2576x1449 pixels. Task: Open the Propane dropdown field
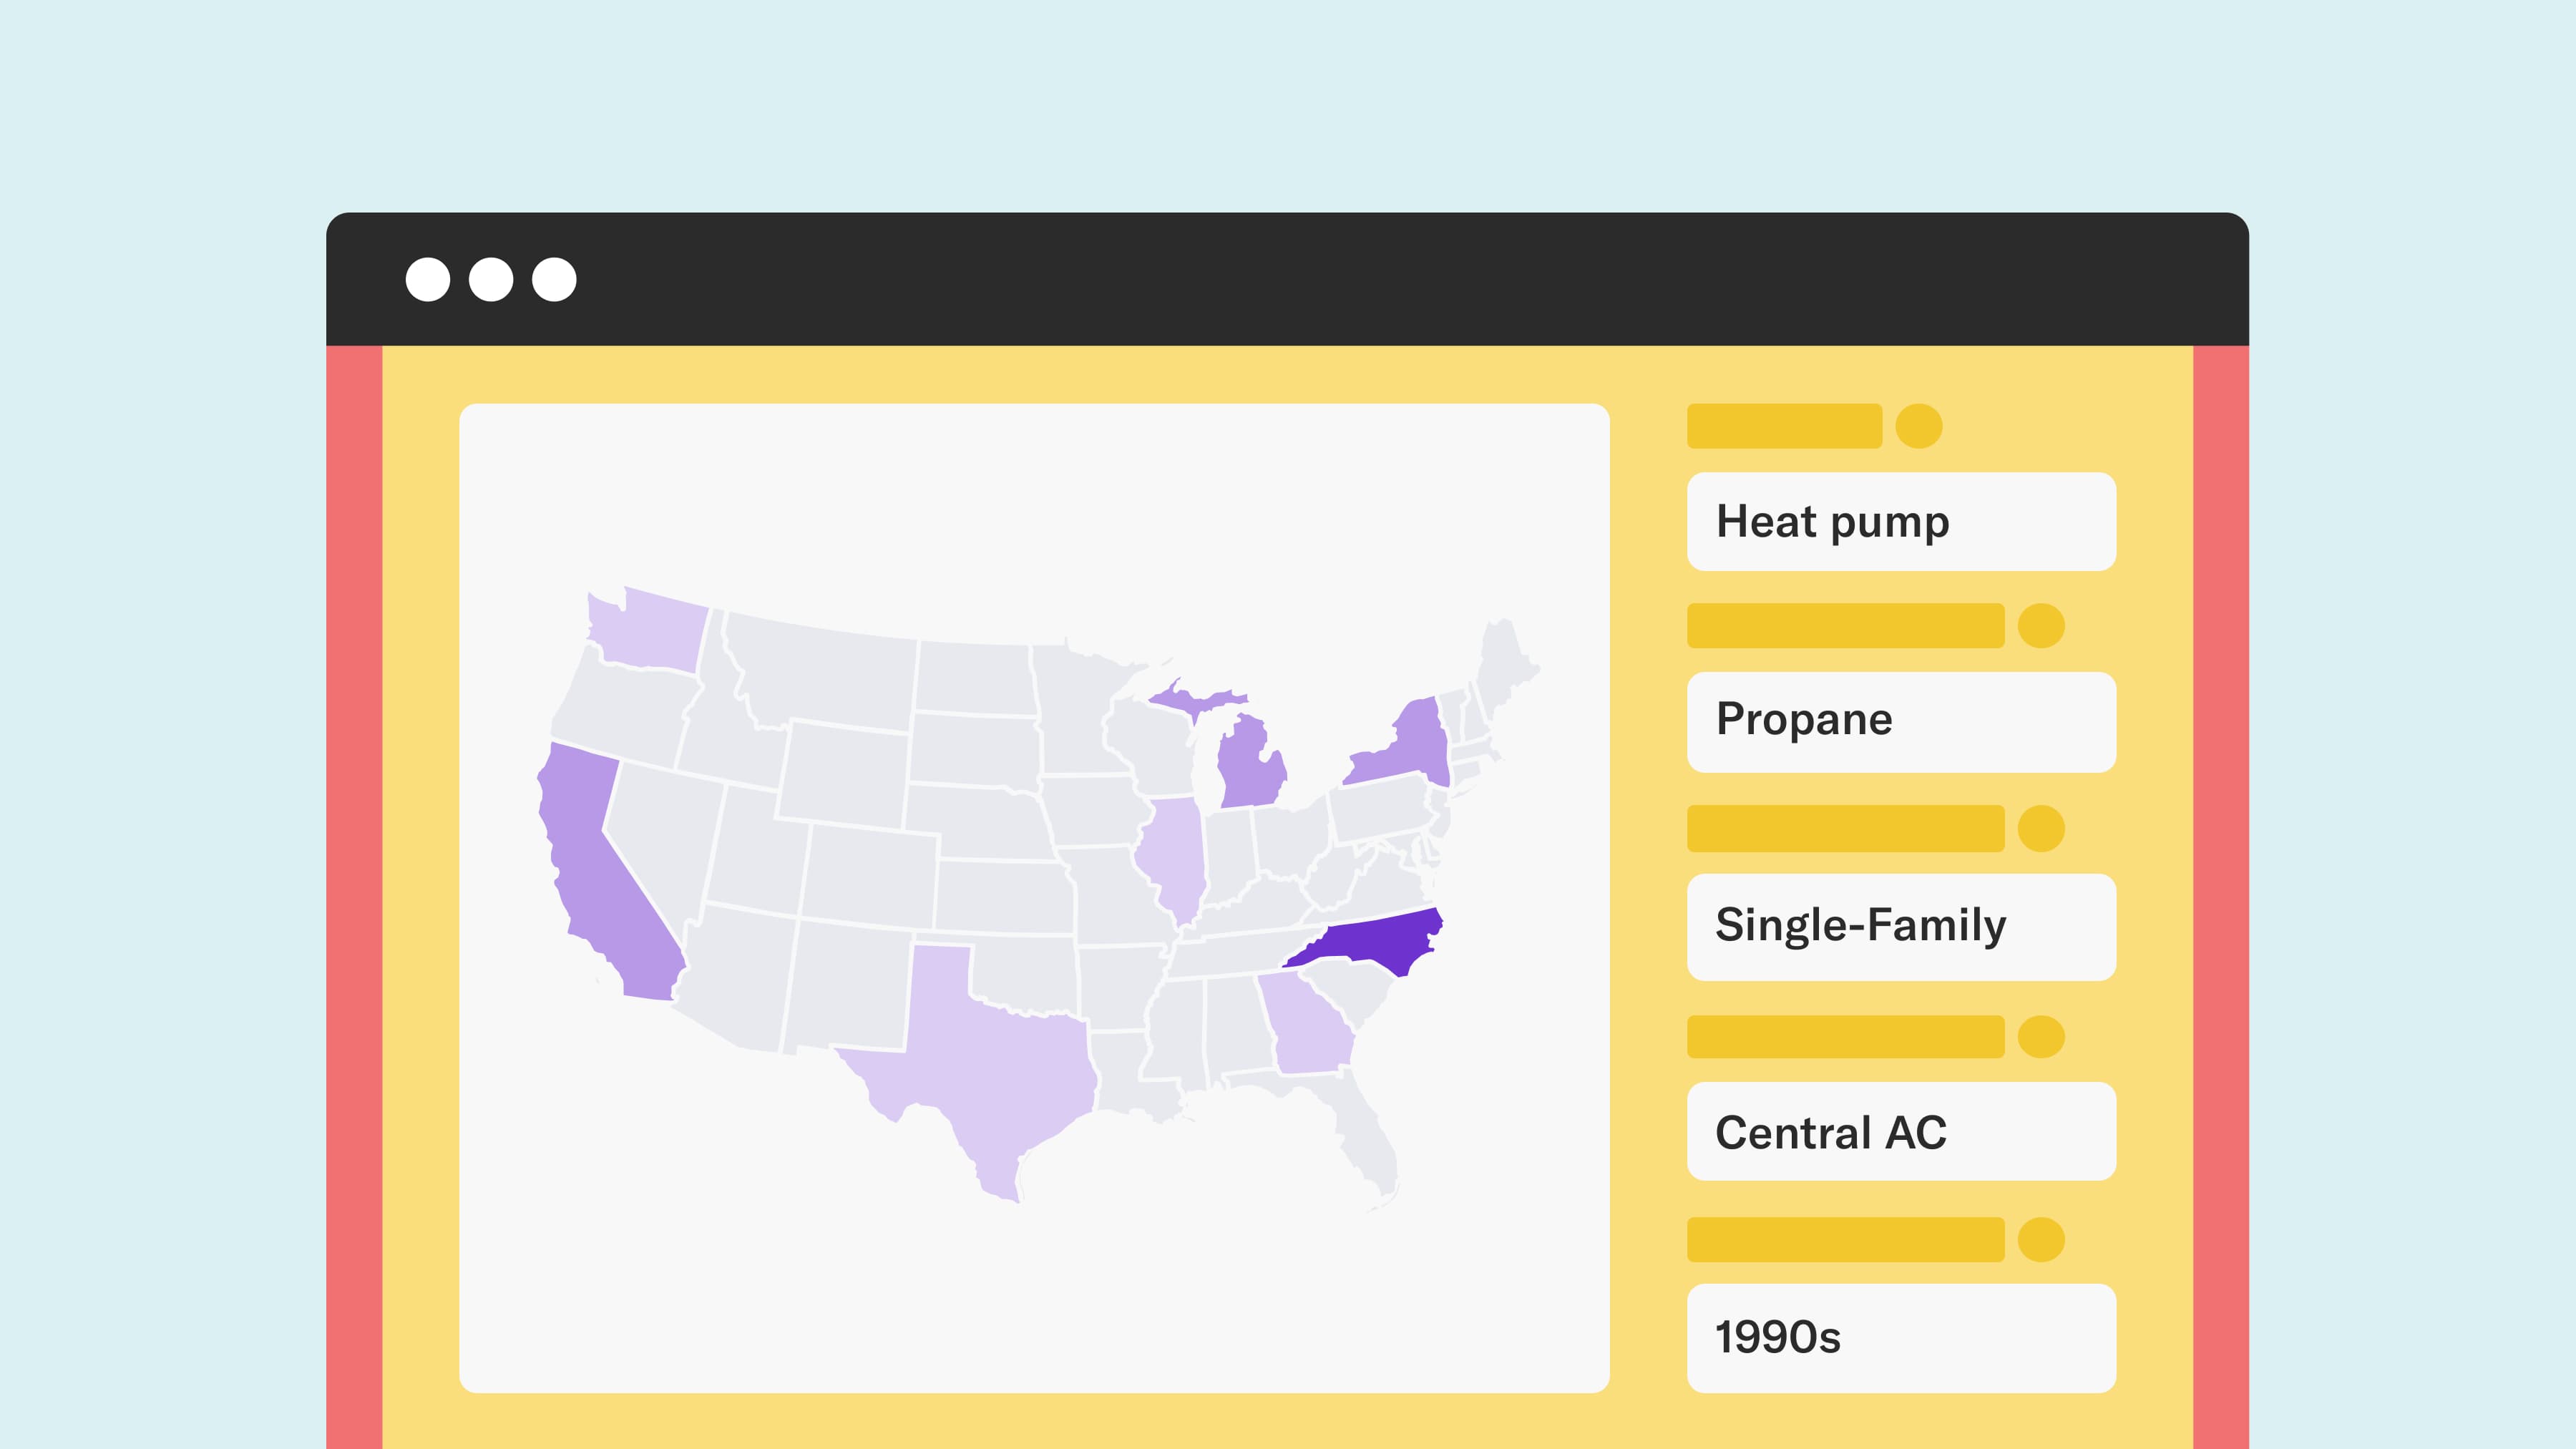(x=1901, y=721)
